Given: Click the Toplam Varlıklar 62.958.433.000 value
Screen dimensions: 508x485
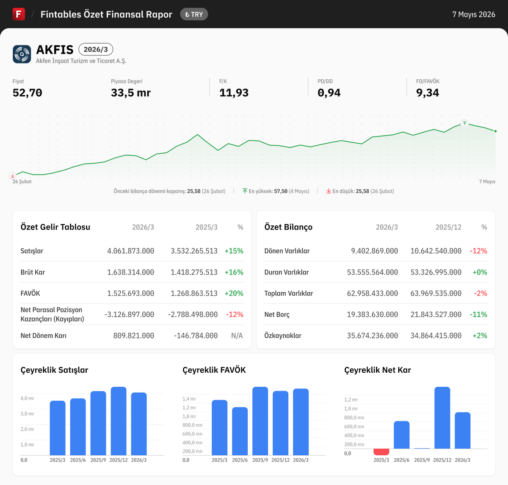Looking at the screenshot, I should click(x=373, y=293).
